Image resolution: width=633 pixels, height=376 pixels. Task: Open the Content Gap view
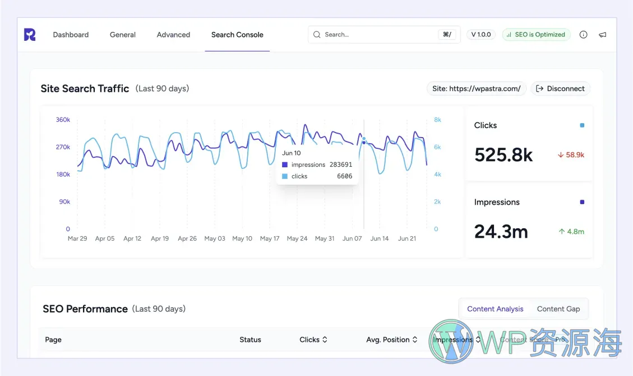click(x=558, y=308)
